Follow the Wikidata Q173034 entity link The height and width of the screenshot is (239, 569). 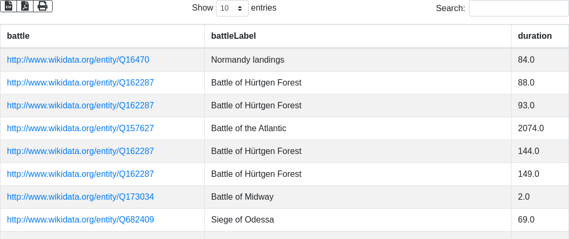point(80,197)
